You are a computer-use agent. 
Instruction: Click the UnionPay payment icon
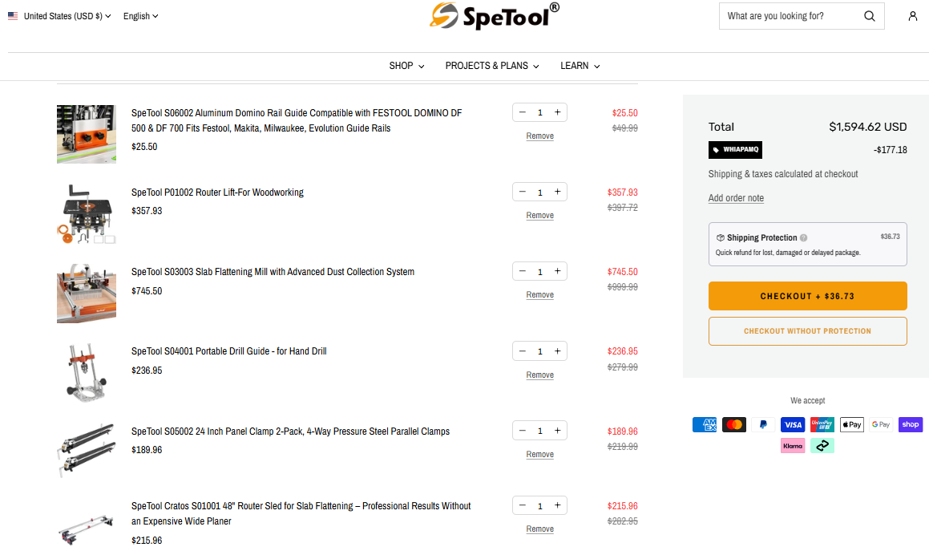822,424
